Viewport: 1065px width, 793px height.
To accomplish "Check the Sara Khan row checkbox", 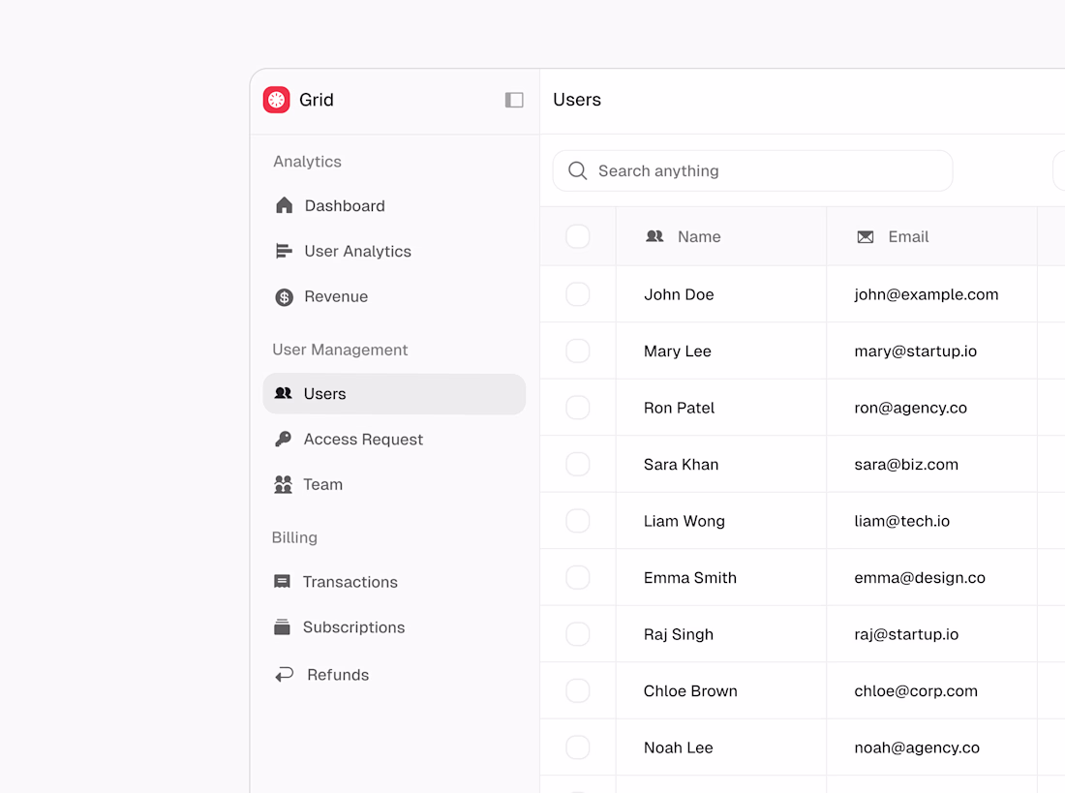I will pos(578,464).
